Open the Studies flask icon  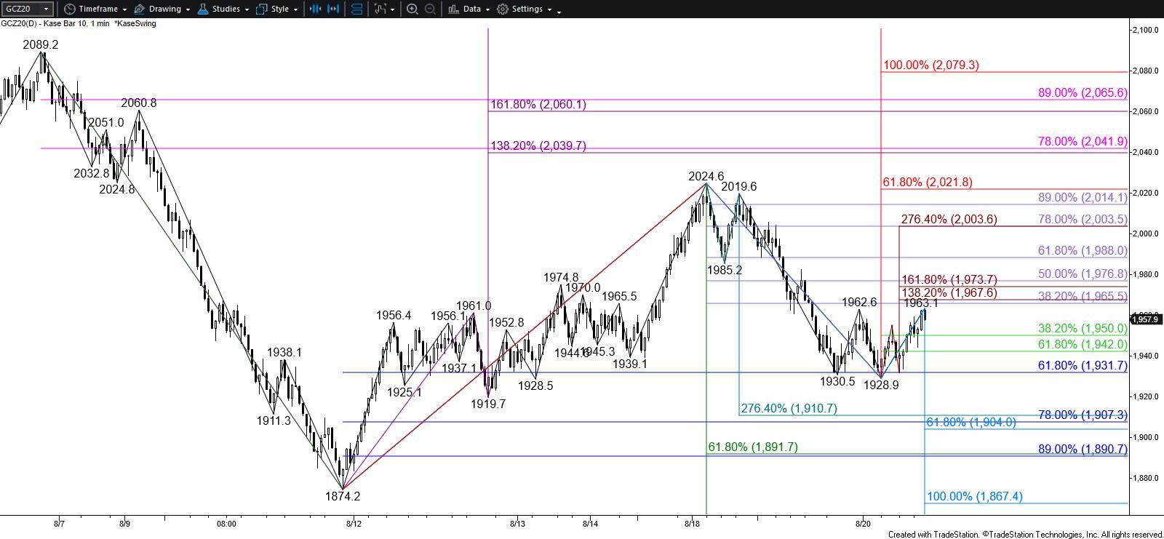coord(202,9)
